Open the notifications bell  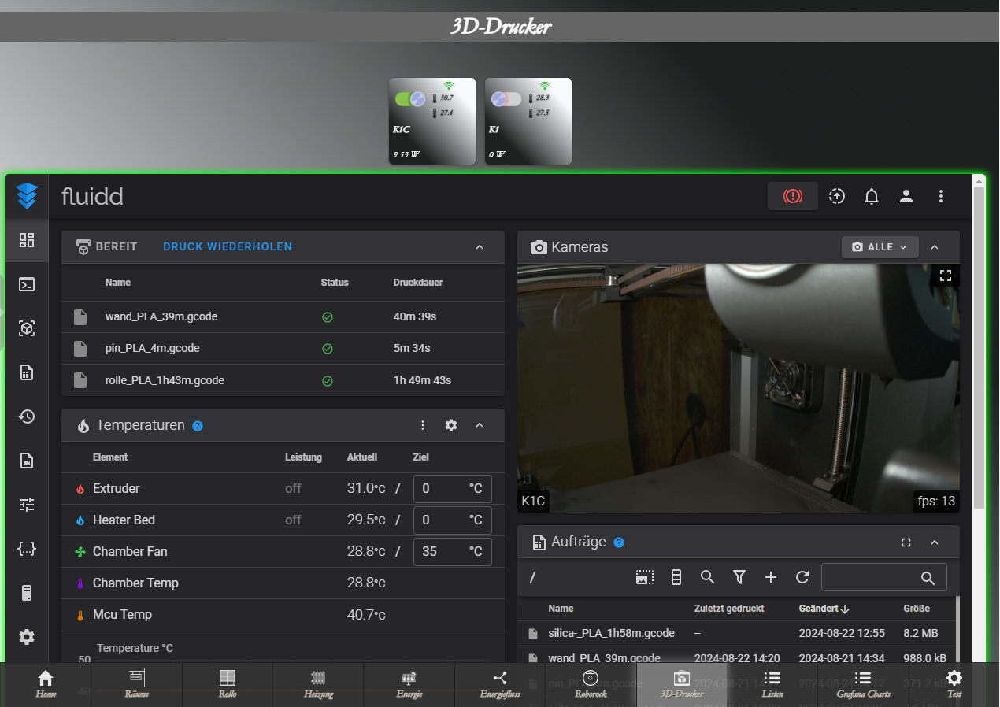871,196
